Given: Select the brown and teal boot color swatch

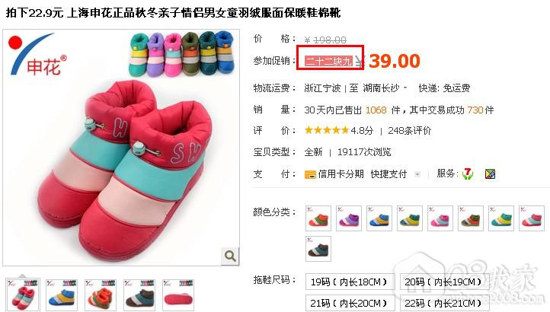Looking at the screenshot, I should coord(318,249).
